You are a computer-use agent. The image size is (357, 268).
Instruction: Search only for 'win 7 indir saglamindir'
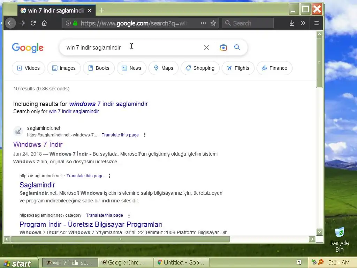pos(74,111)
